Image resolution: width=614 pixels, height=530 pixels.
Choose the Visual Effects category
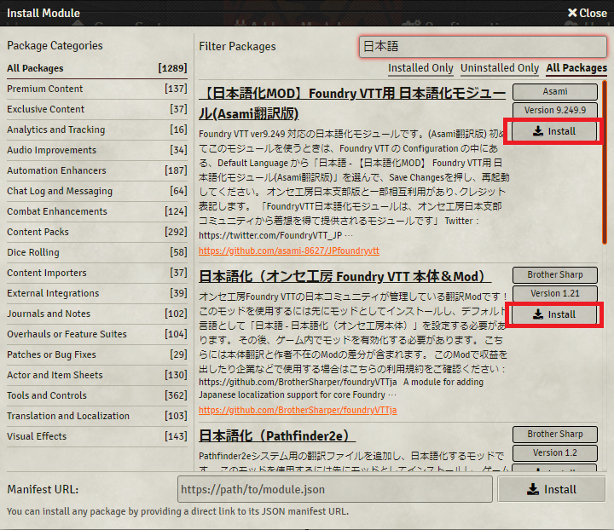pyautogui.click(x=37, y=436)
